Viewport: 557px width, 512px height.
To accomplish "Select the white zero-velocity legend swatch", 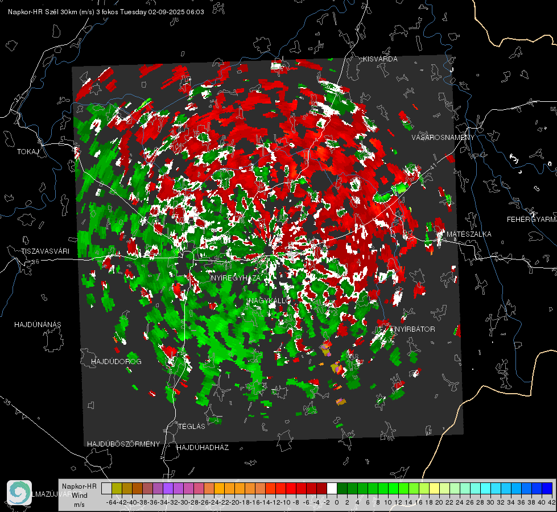I will tap(332, 488).
